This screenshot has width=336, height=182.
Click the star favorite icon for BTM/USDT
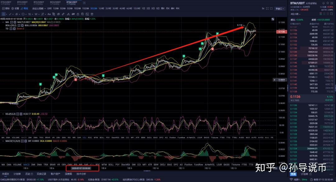(328, 3)
